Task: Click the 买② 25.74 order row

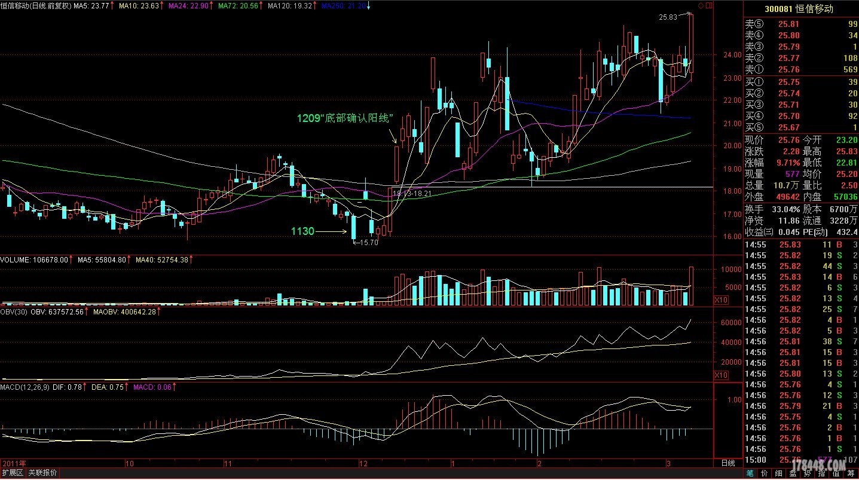Action: 801,93
